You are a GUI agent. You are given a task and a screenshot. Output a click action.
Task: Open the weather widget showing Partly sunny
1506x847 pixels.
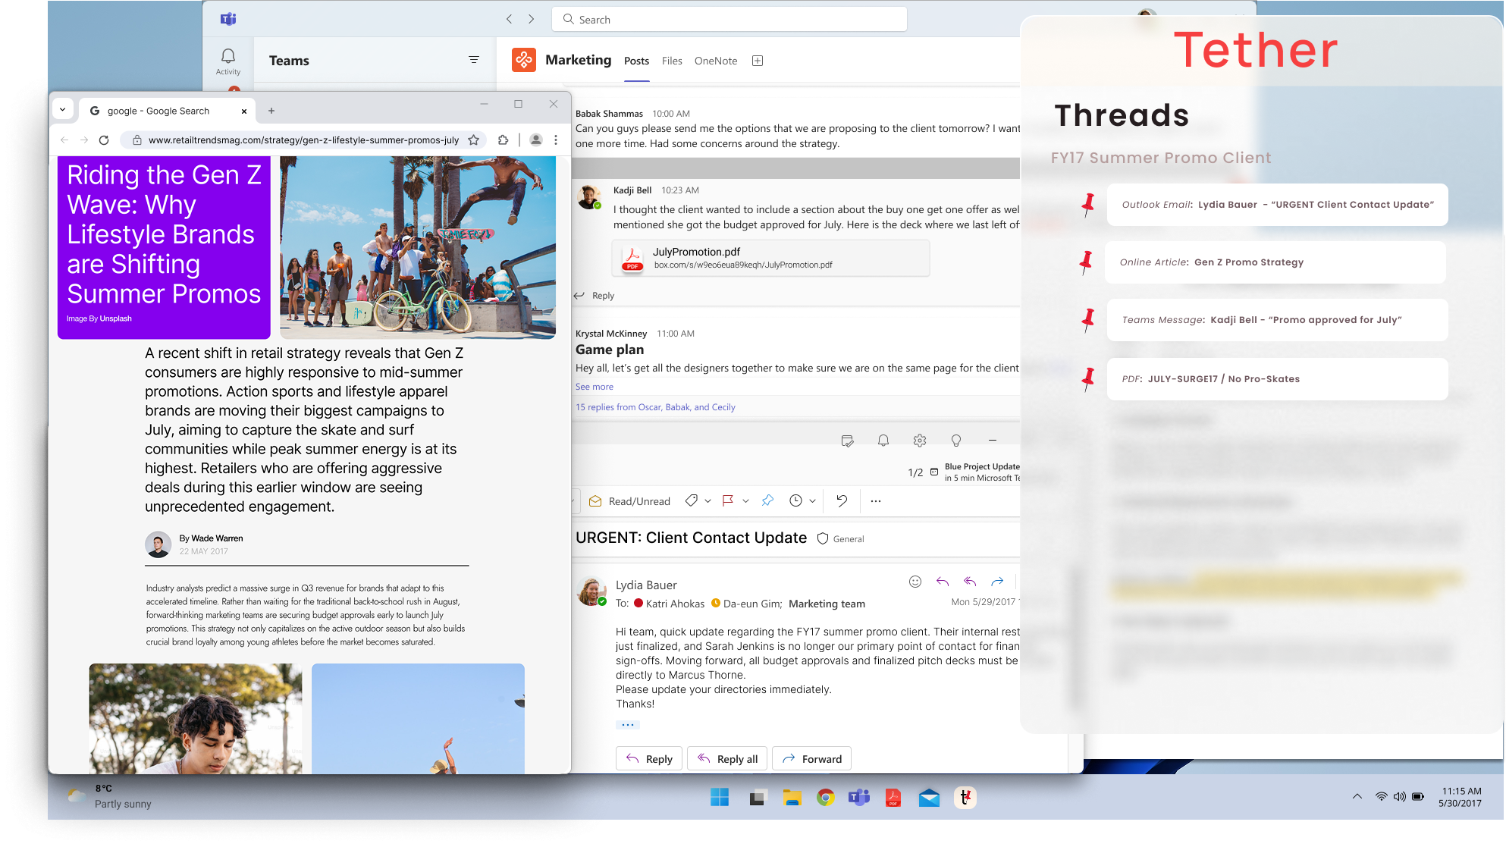click(108, 797)
